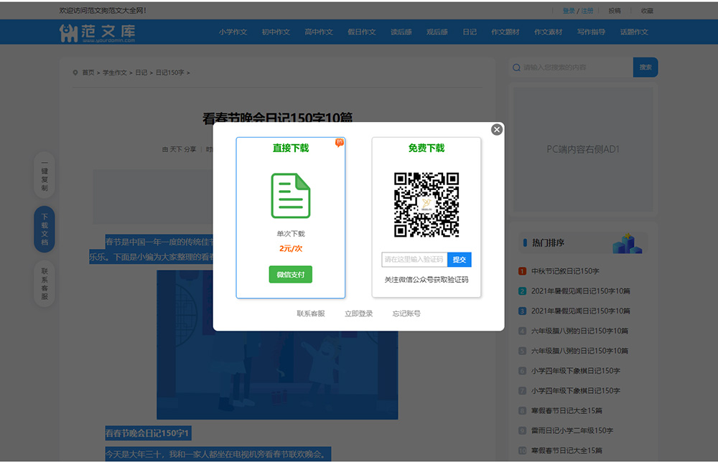Open the 注册 registration link
Image resolution: width=718 pixels, height=462 pixels.
[588, 11]
